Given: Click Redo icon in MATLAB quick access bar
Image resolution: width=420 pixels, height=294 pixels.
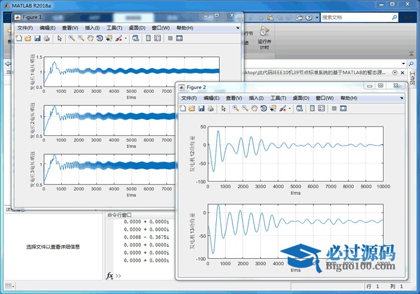Looking at the screenshot, I should click(x=289, y=18).
